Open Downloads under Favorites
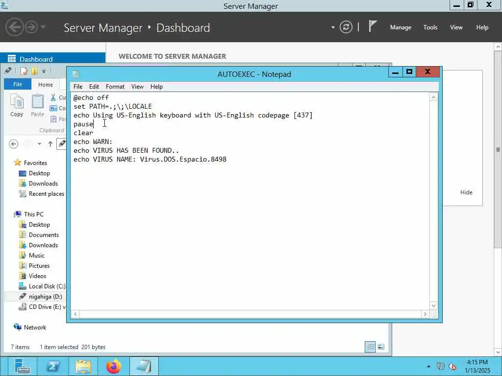 tap(38, 184)
